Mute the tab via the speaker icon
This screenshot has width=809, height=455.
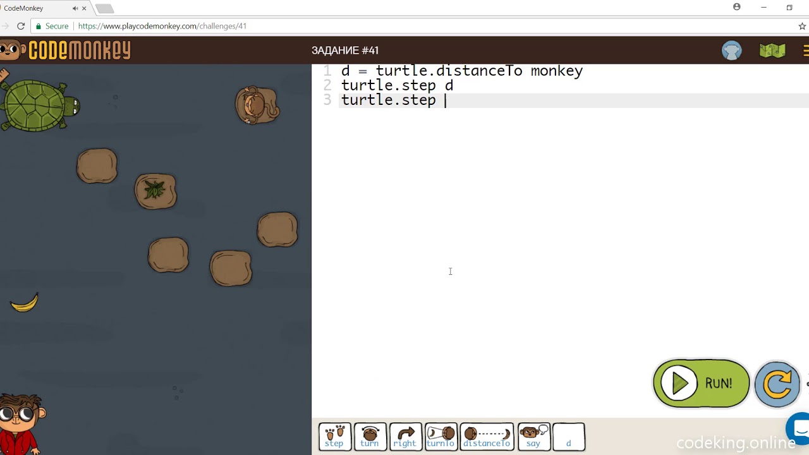tap(75, 8)
